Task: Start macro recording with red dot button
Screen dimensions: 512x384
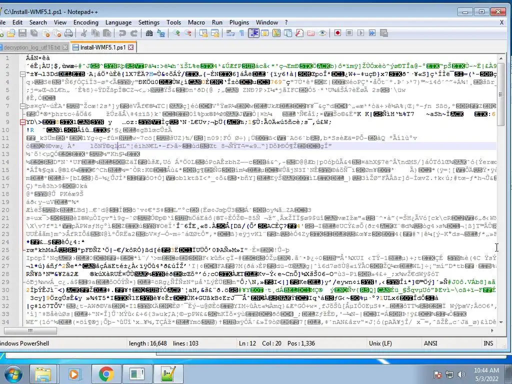Action: pos(337,33)
